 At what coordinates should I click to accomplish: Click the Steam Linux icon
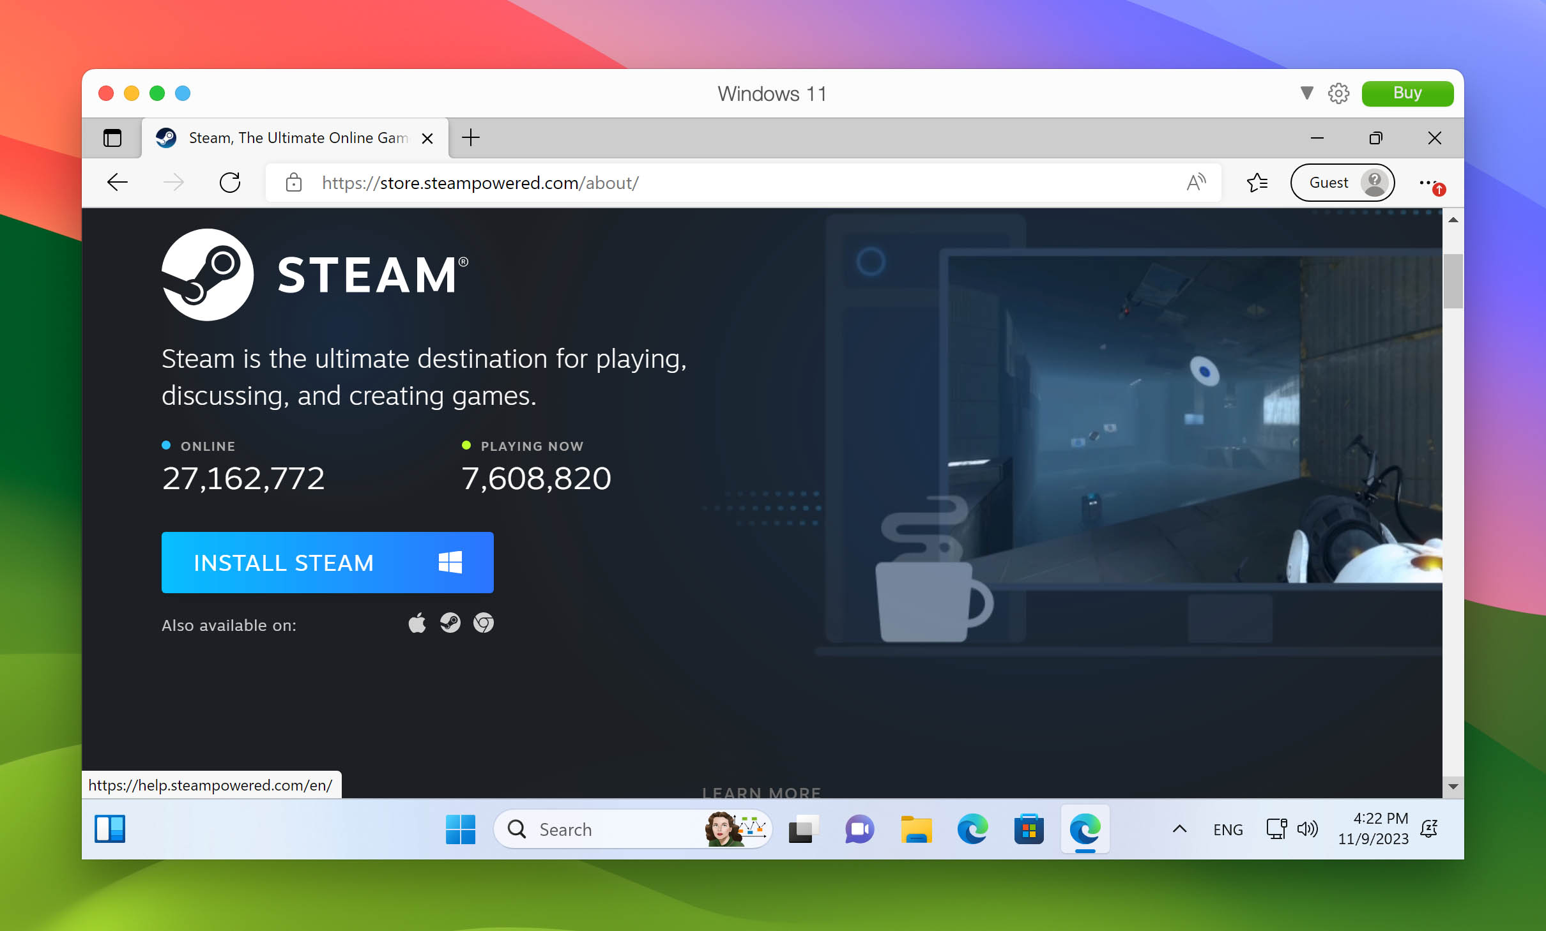click(x=450, y=623)
